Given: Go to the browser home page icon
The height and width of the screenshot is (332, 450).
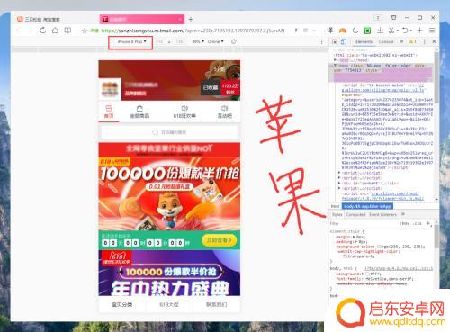Looking at the screenshot, I should click(55, 31).
